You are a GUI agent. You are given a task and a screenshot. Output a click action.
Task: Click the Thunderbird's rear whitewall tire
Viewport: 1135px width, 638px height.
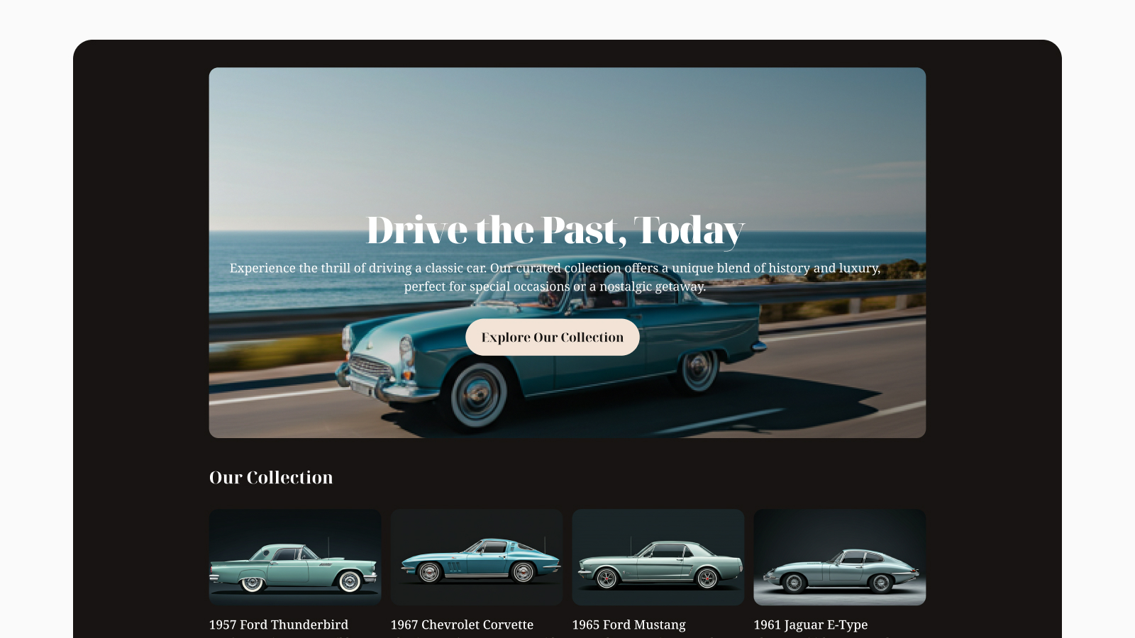[x=253, y=583]
